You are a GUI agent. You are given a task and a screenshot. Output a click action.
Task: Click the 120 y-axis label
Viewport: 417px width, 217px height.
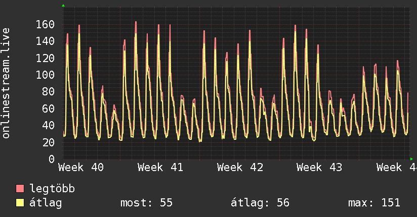point(45,59)
